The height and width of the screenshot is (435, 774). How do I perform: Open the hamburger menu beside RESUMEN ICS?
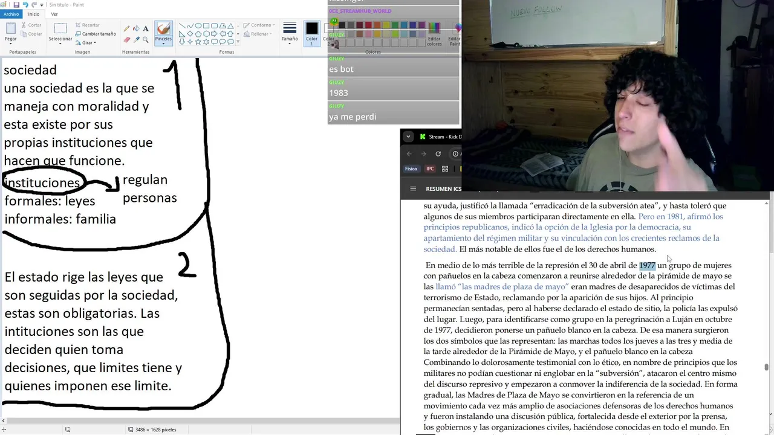pyautogui.click(x=413, y=188)
